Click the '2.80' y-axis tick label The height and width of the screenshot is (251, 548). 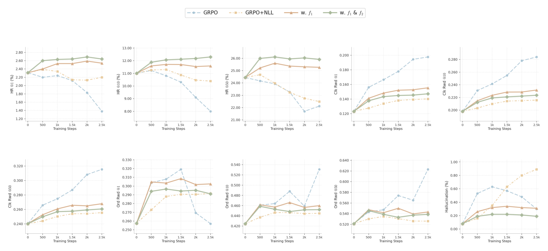tap(20, 52)
